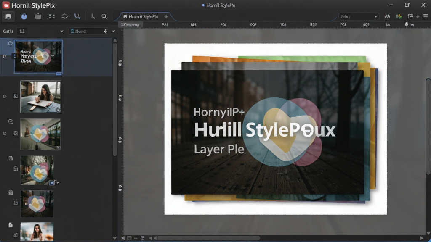431x242 pixels.
Task: Toggle the top icon of the bottom woman portrait layer
Action: point(11,225)
